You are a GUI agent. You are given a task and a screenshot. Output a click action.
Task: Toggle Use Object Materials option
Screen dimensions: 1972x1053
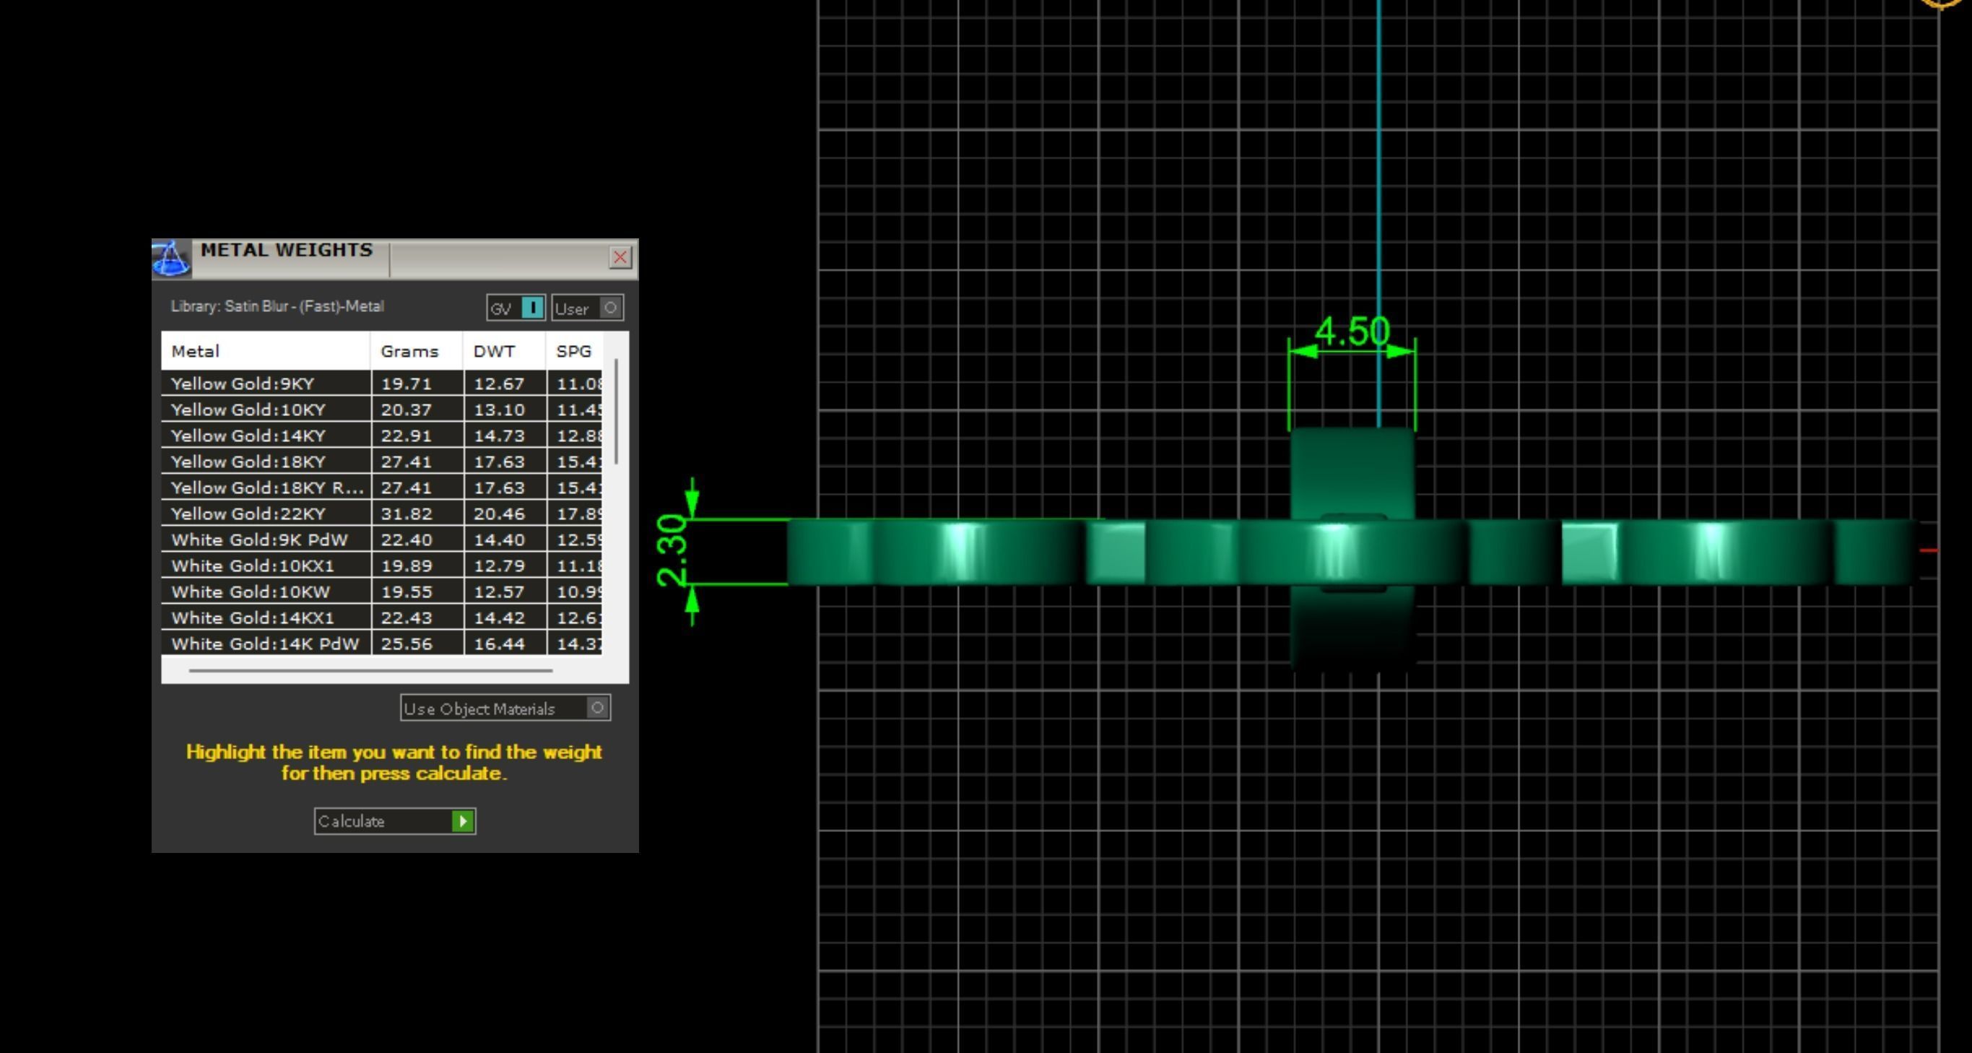point(597,708)
